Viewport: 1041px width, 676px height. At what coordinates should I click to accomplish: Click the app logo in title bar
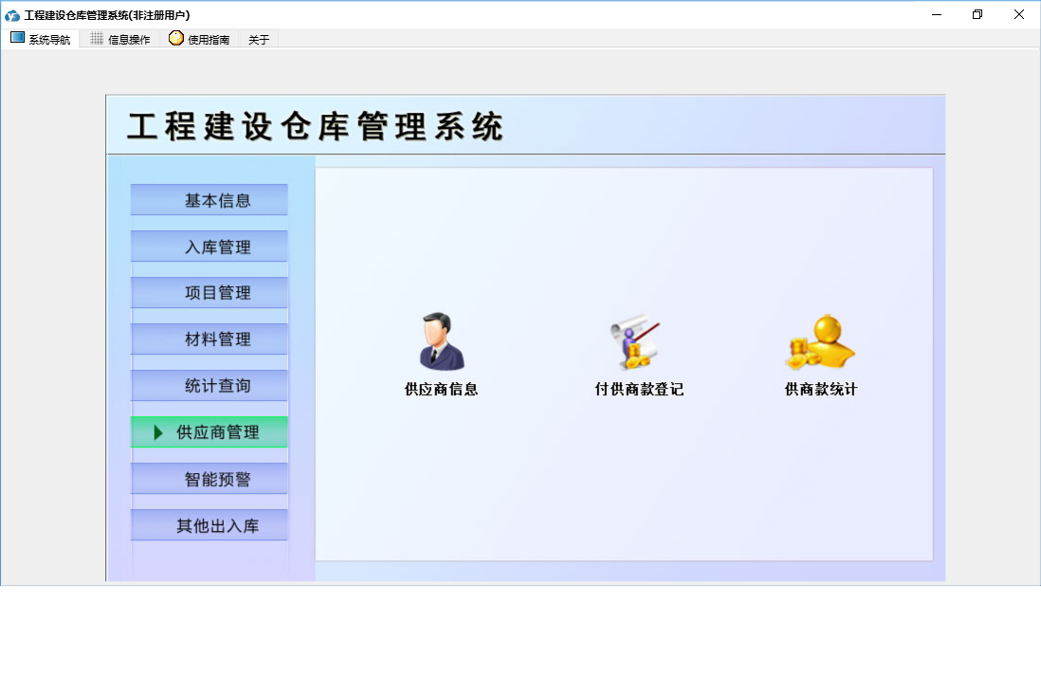click(12, 14)
